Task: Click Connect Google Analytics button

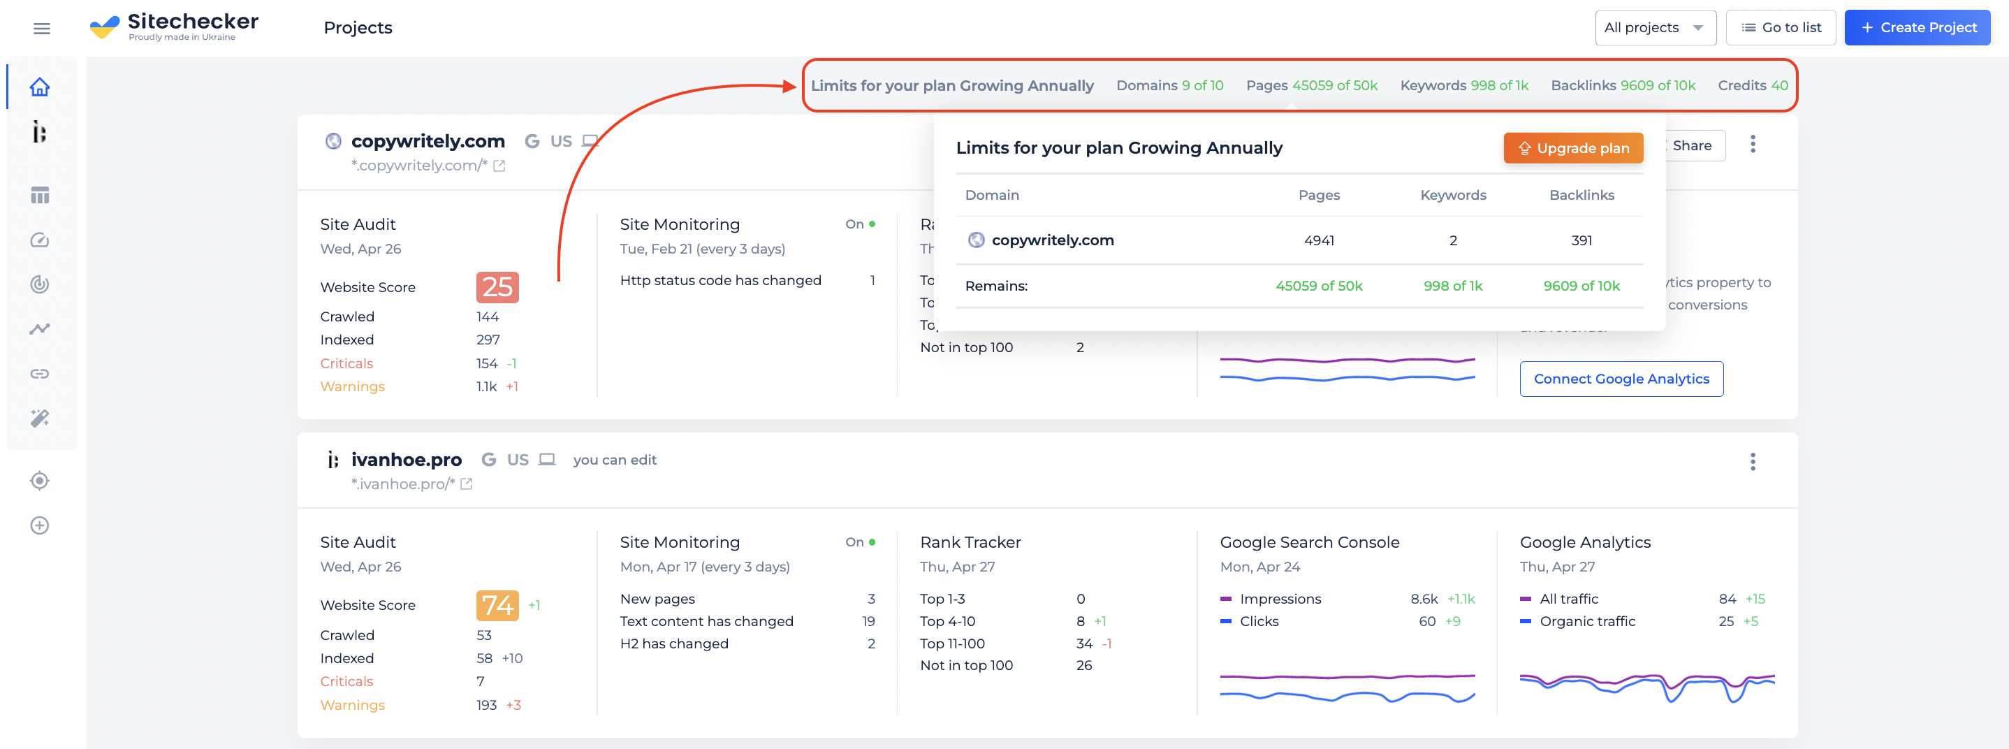Action: click(1621, 379)
